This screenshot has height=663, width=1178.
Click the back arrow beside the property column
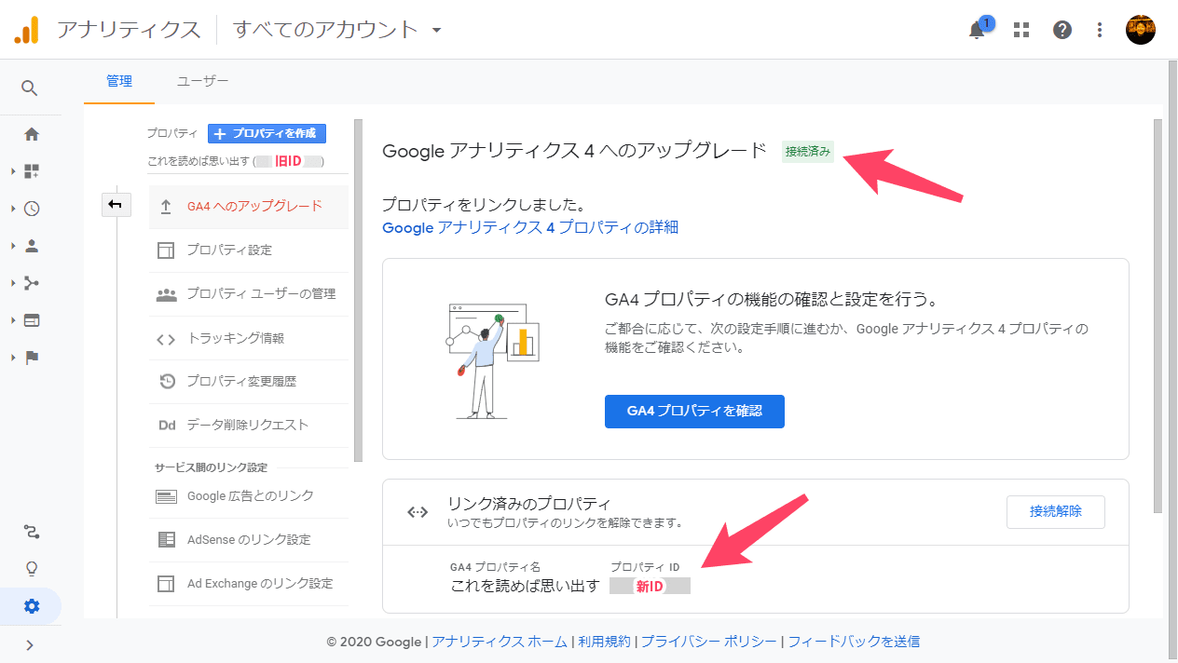pos(116,205)
